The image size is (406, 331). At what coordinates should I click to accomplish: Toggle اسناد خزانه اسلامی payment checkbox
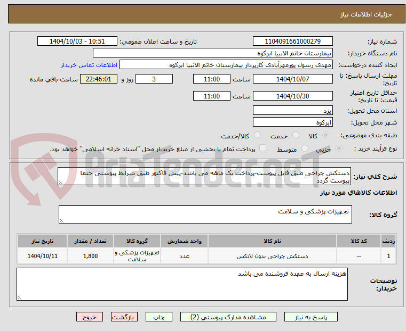tap(262, 148)
